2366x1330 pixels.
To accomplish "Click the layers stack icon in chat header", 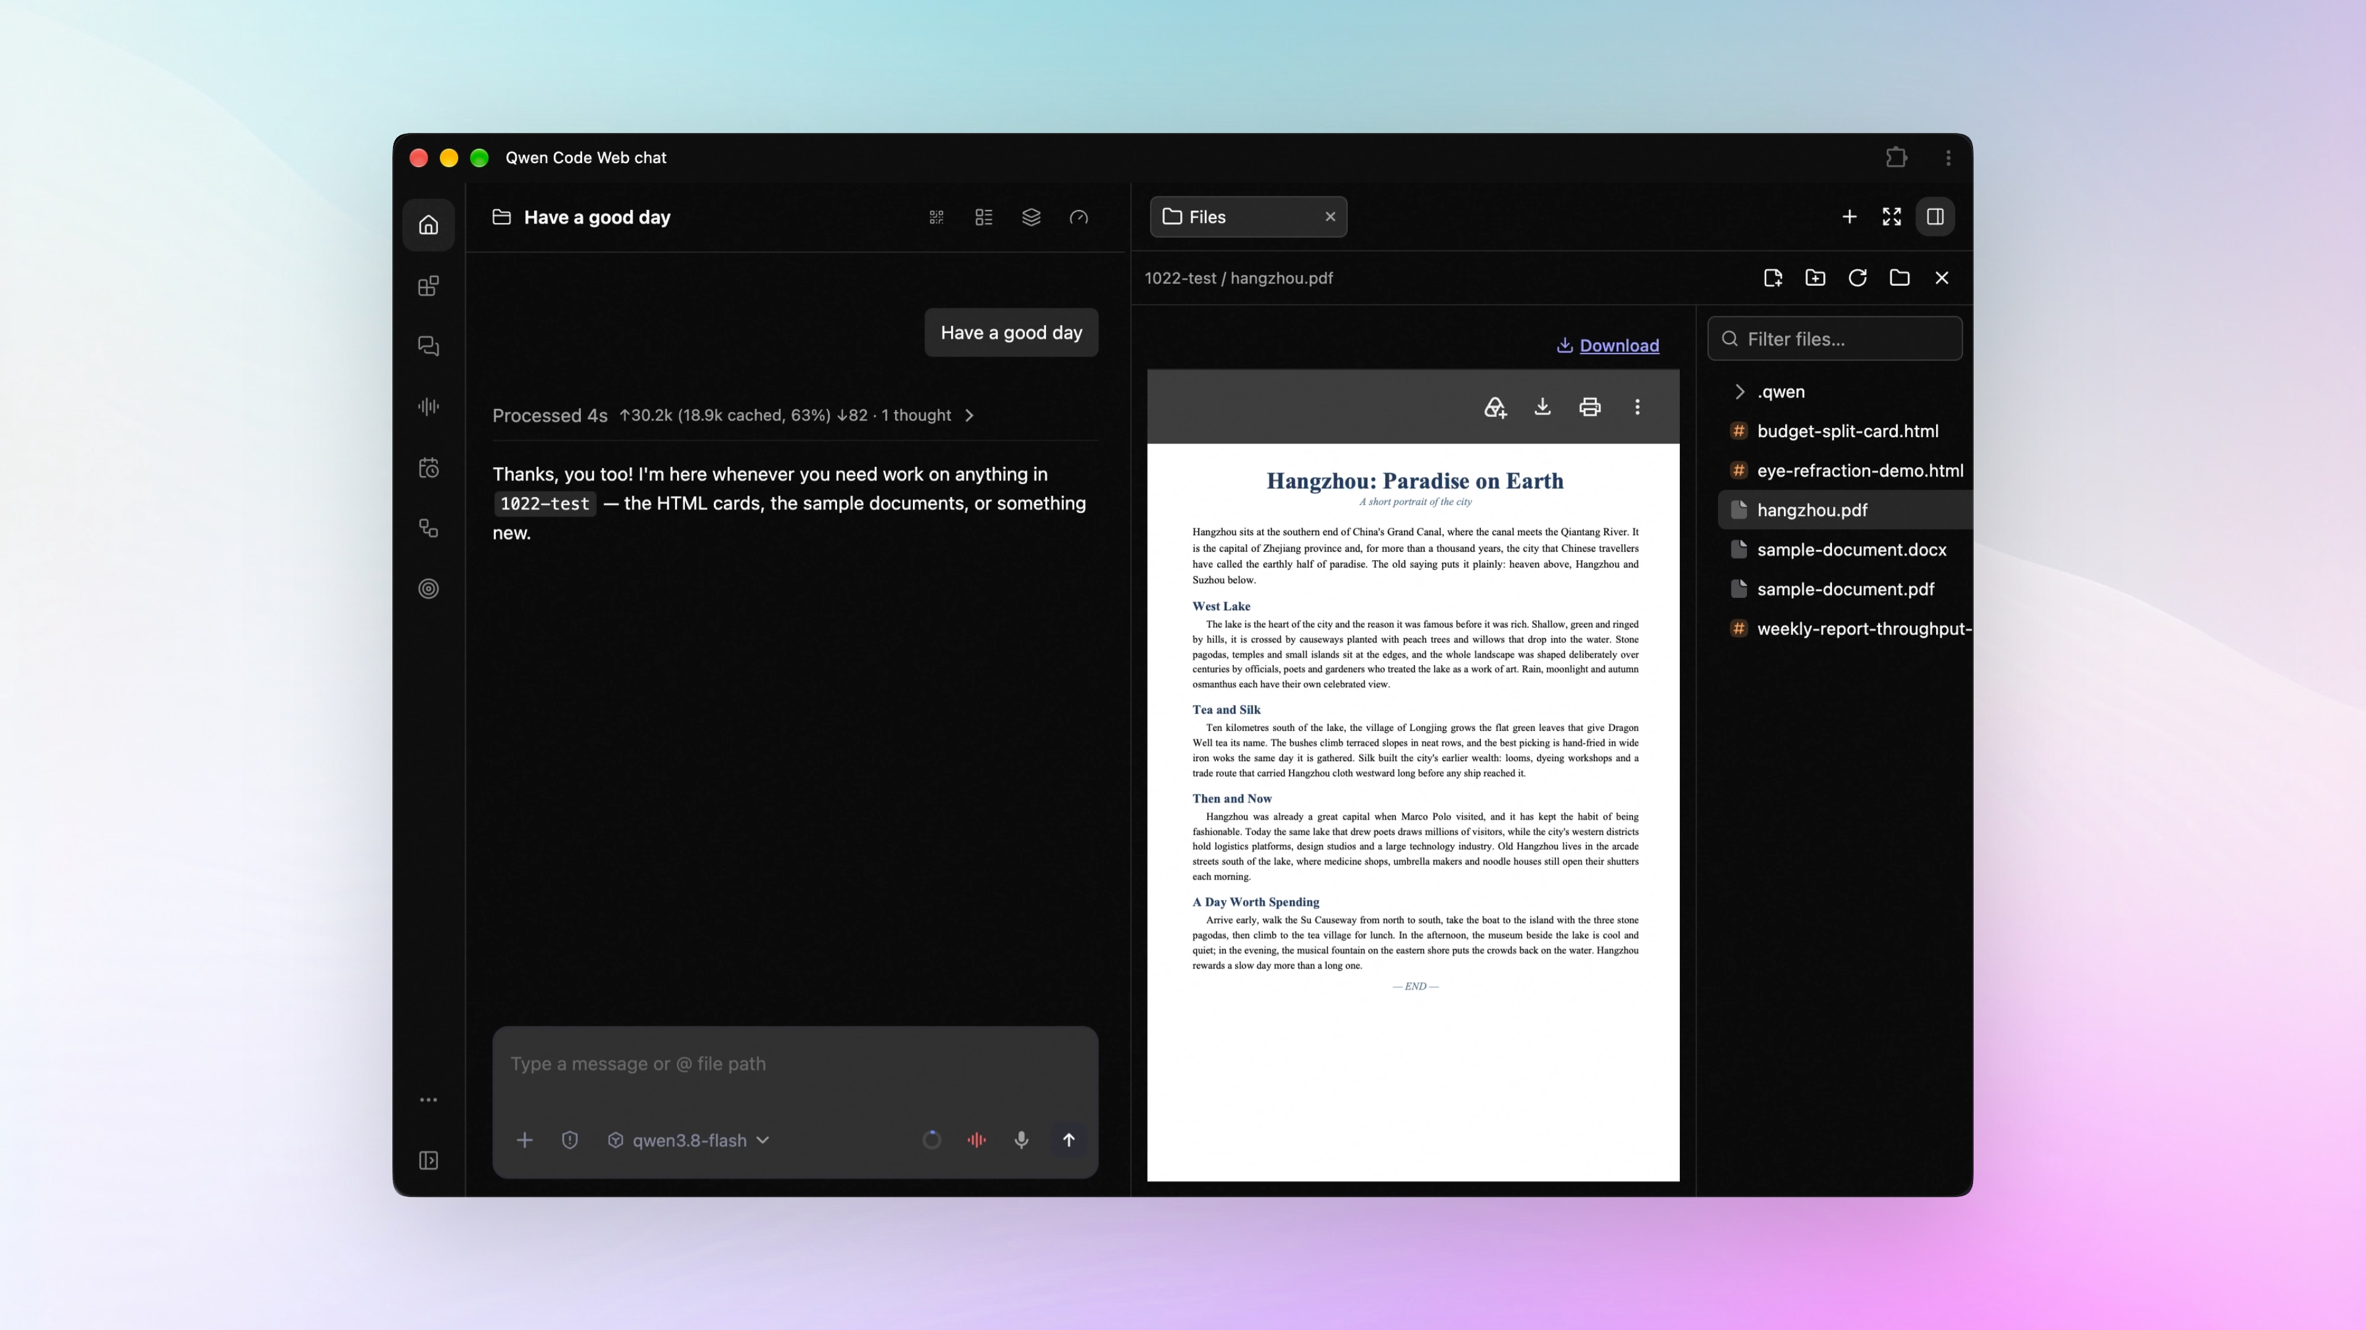I will tap(1031, 217).
